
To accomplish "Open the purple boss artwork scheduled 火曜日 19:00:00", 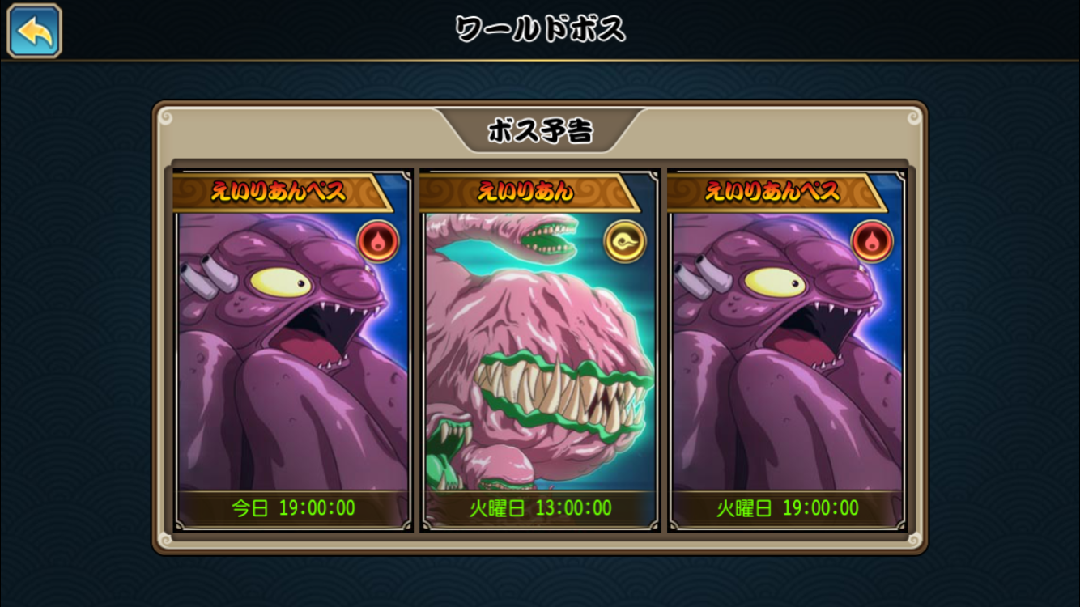I will [787, 352].
